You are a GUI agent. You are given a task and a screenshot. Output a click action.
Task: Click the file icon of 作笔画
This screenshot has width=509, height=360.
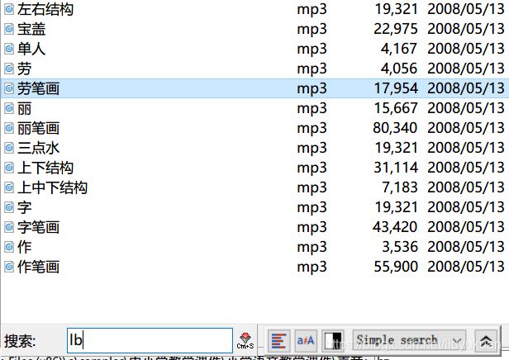pos(9,267)
